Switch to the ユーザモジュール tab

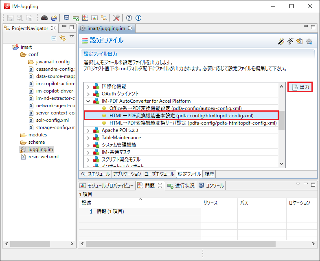(x=159, y=174)
